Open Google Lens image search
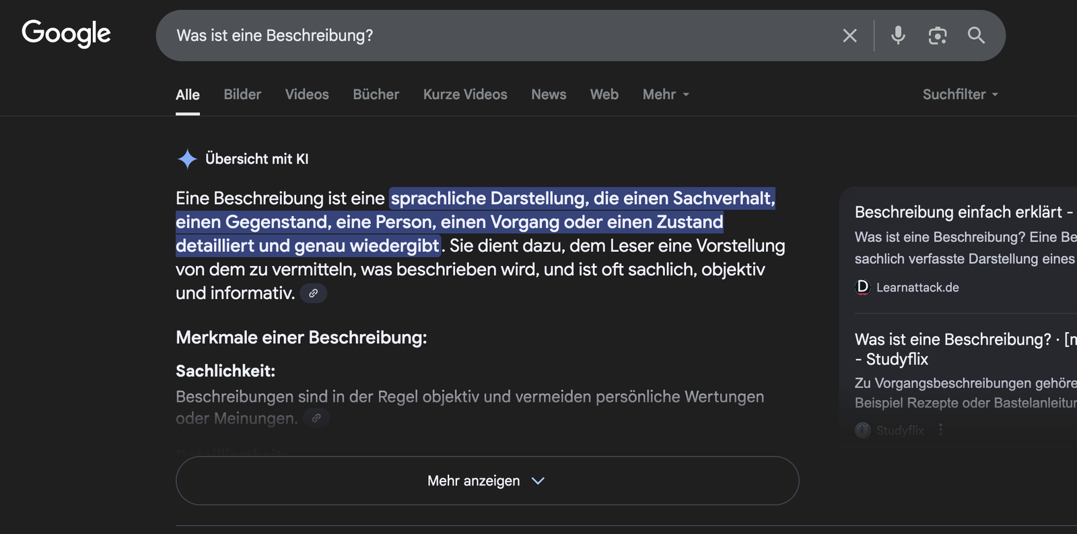Viewport: 1077px width, 534px height. click(x=937, y=36)
